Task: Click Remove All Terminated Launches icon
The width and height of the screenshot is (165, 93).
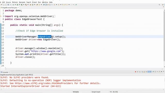Action: [140, 72]
